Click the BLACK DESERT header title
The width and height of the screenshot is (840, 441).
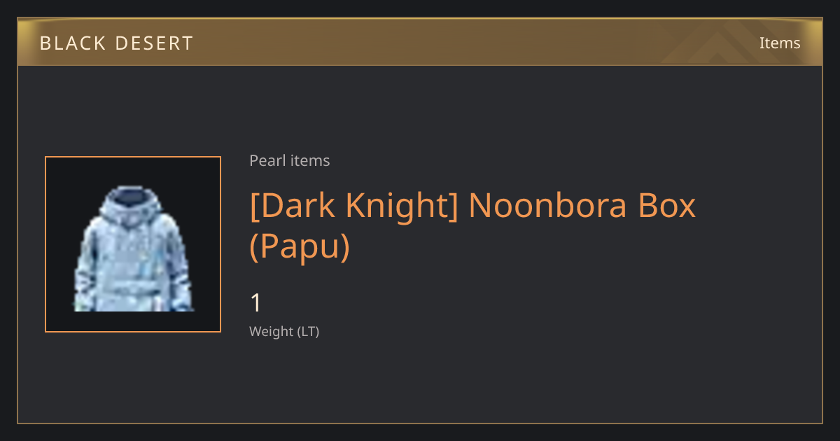(x=116, y=43)
